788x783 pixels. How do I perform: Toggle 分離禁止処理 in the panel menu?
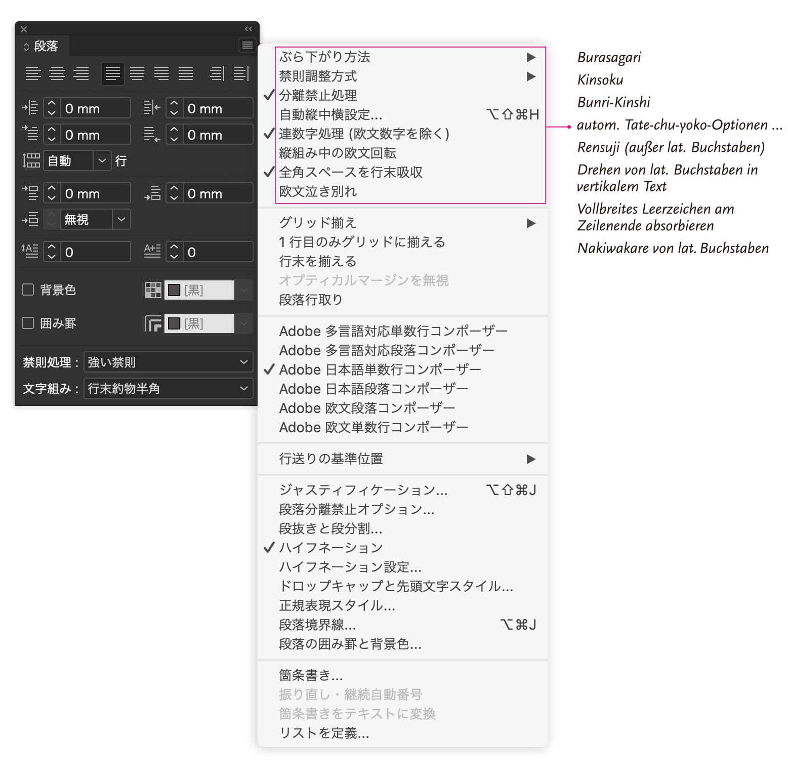pyautogui.click(x=318, y=95)
